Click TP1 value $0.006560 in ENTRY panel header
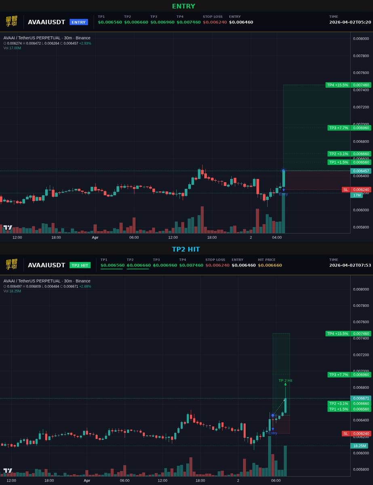Screen dimensions: 373x485 click(110, 22)
